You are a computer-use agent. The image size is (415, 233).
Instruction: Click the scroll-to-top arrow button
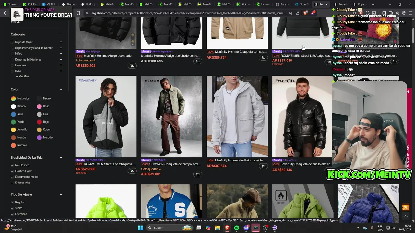(405, 216)
